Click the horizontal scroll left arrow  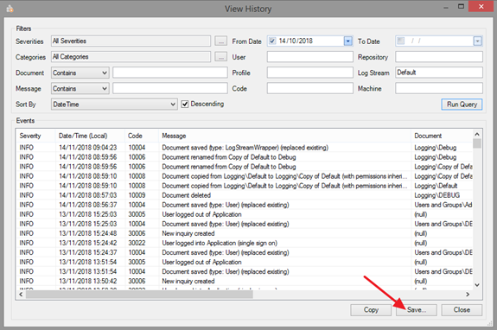21,295
